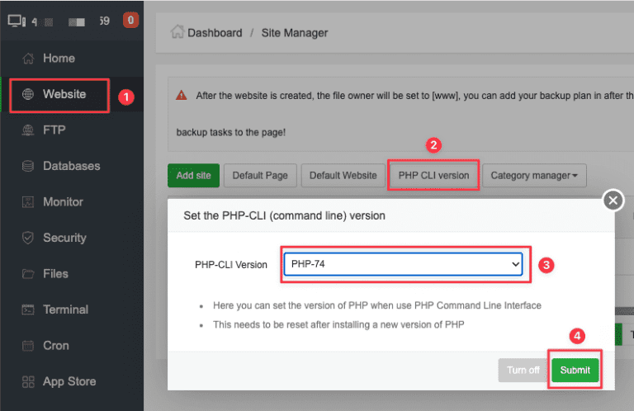This screenshot has height=411, width=634.
Task: Open the PHP-CLI Version dropdown
Action: [404, 264]
